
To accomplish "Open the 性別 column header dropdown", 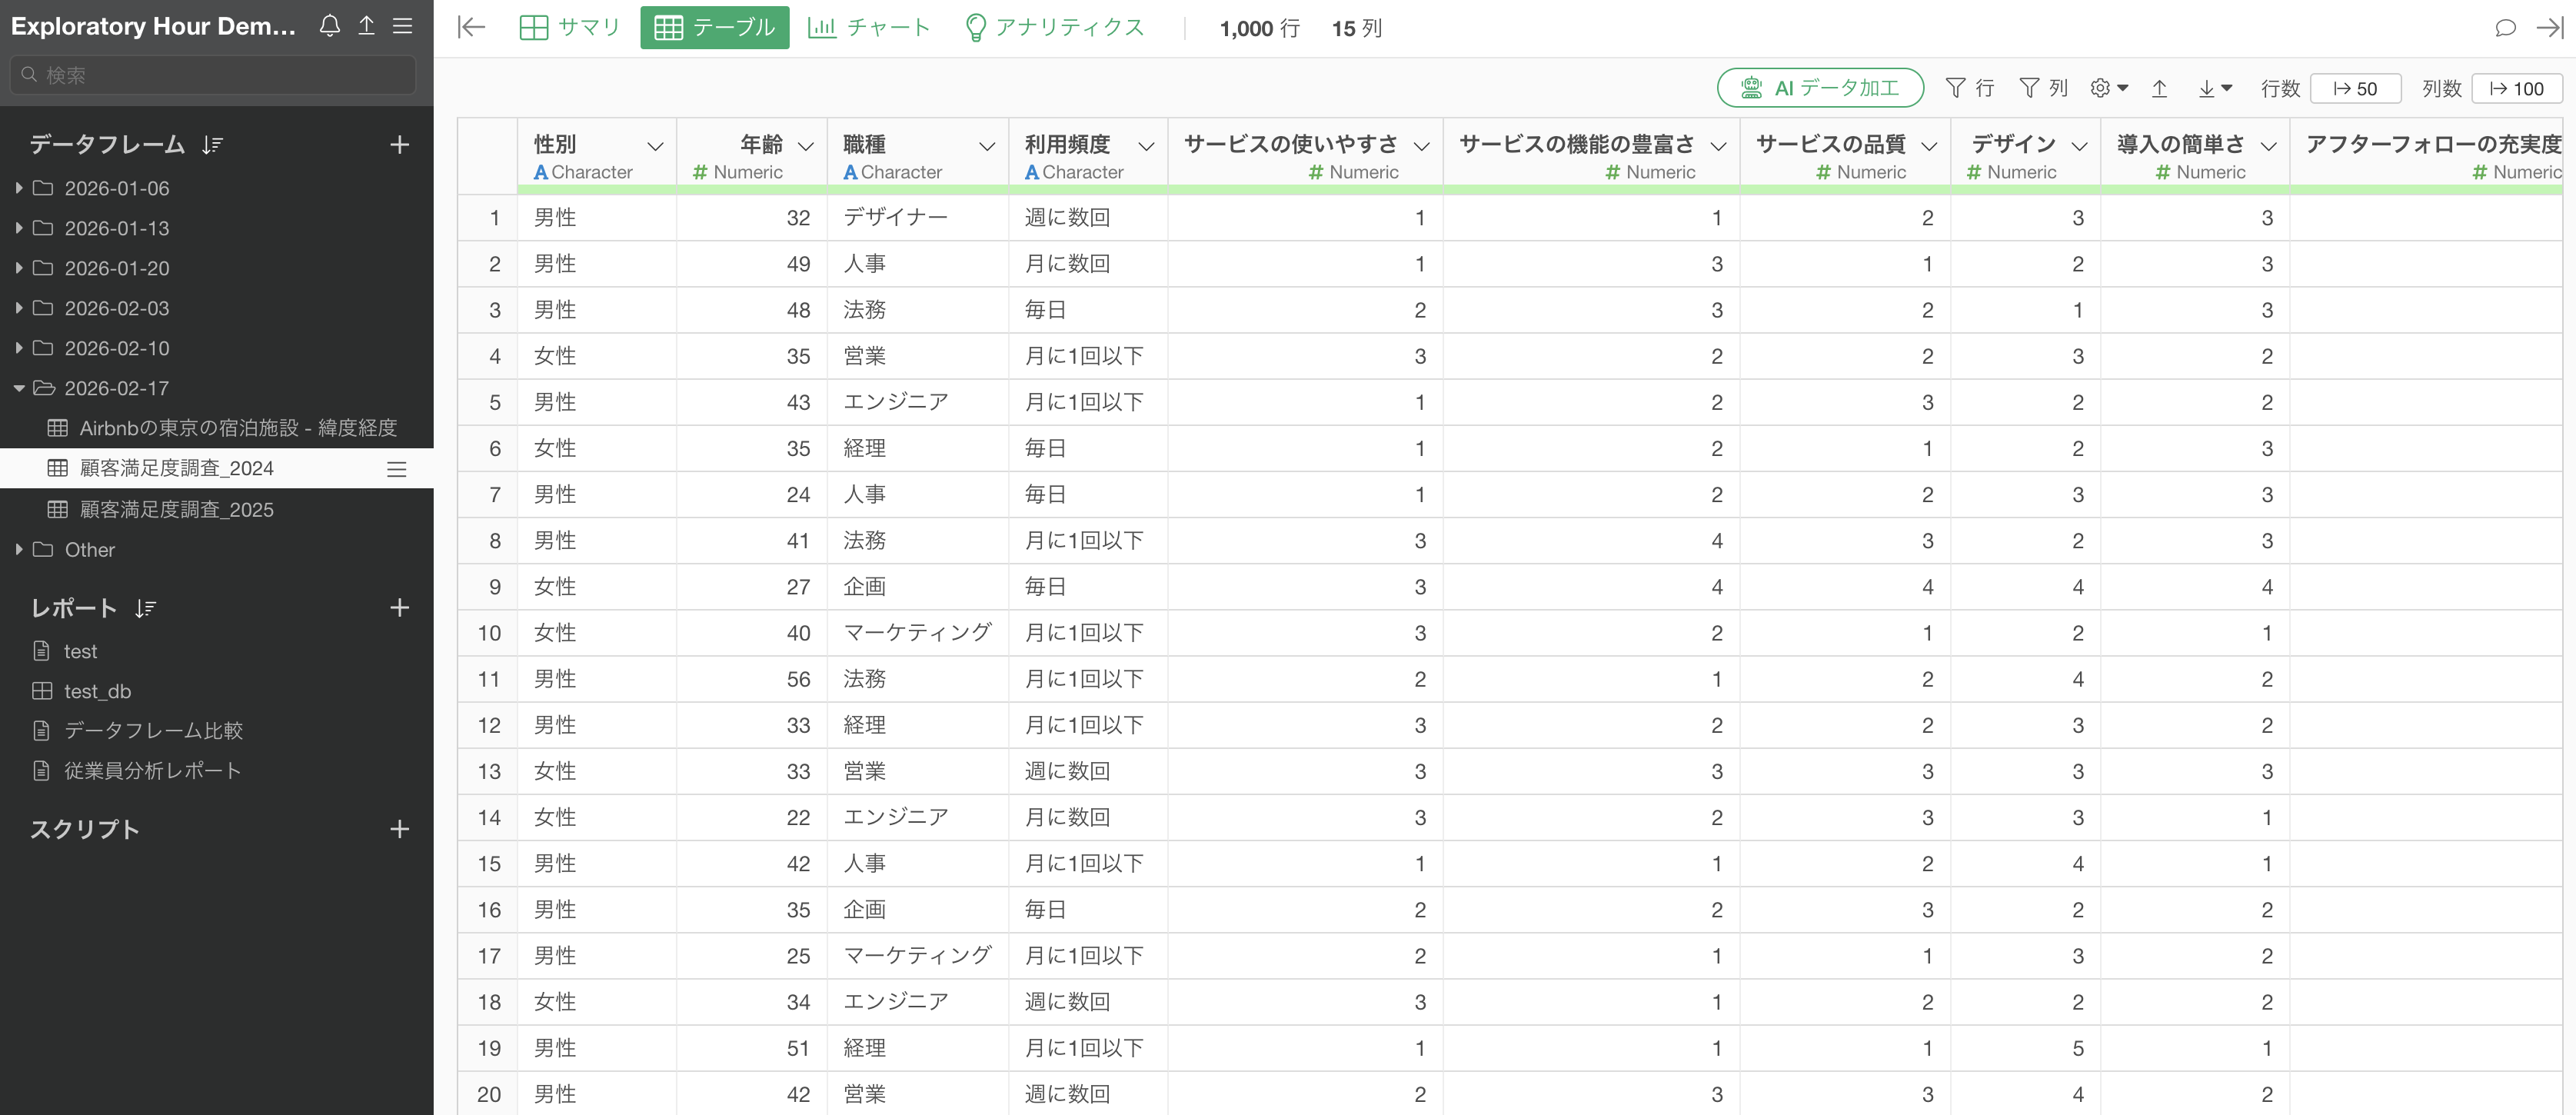I will tap(655, 146).
